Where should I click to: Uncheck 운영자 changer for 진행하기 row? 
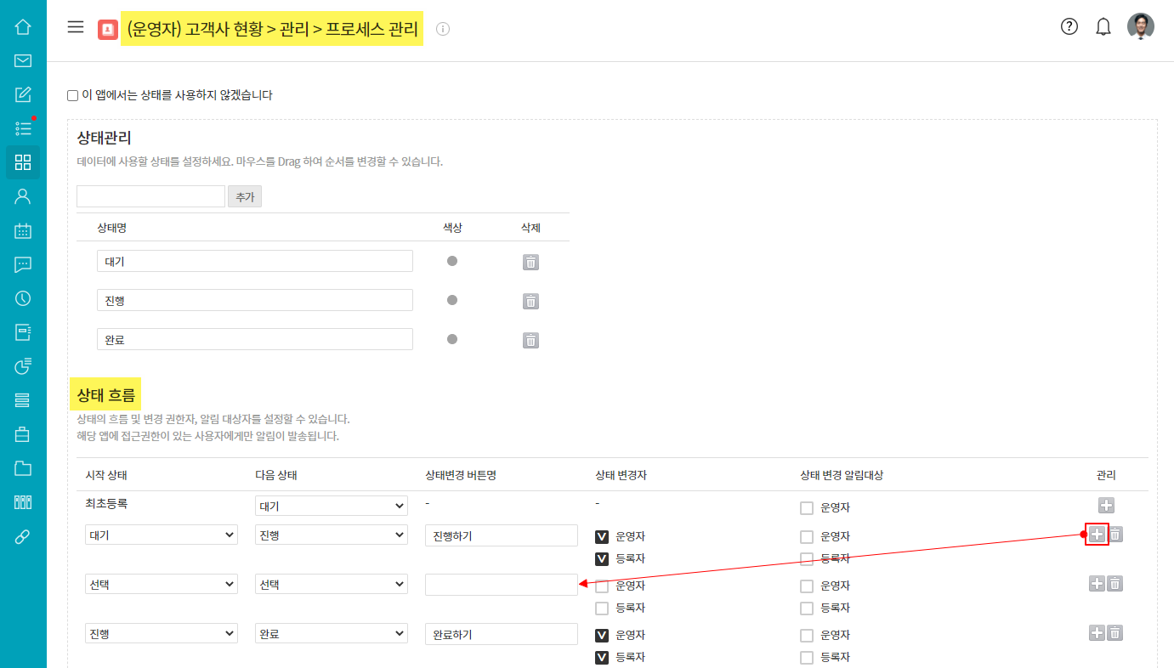tap(602, 536)
